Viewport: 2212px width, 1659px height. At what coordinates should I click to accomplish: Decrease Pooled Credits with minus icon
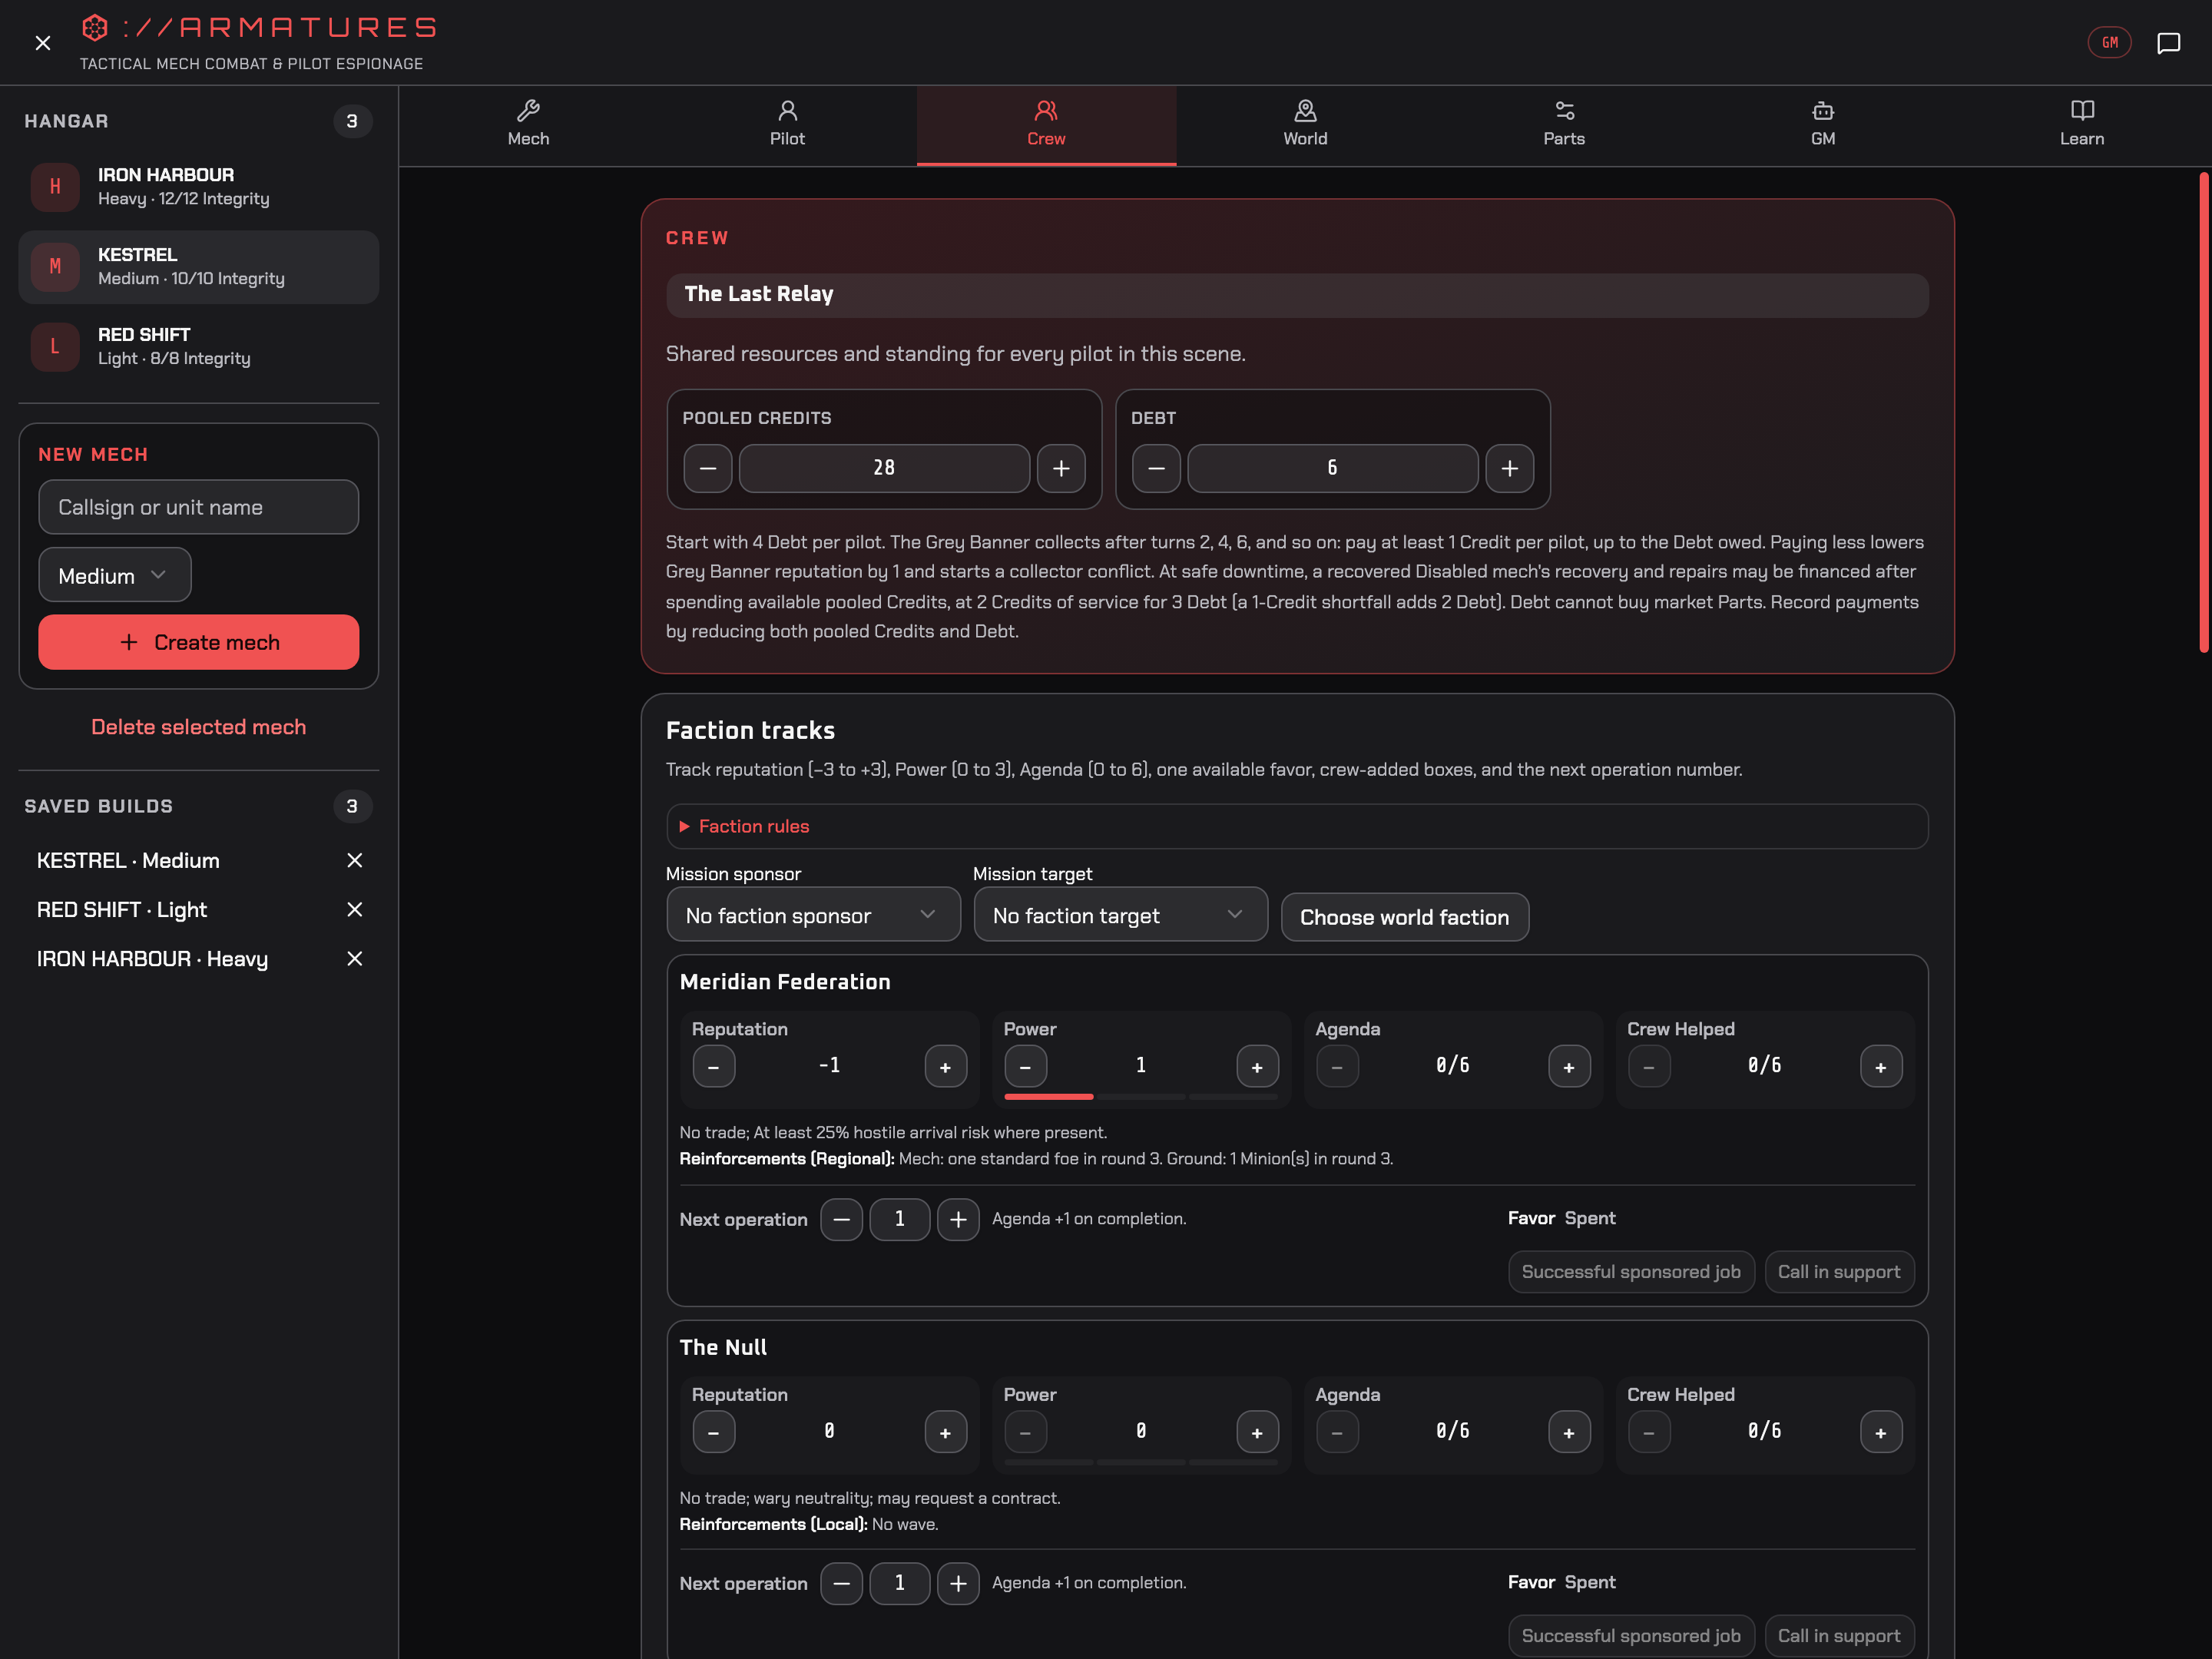coord(708,468)
